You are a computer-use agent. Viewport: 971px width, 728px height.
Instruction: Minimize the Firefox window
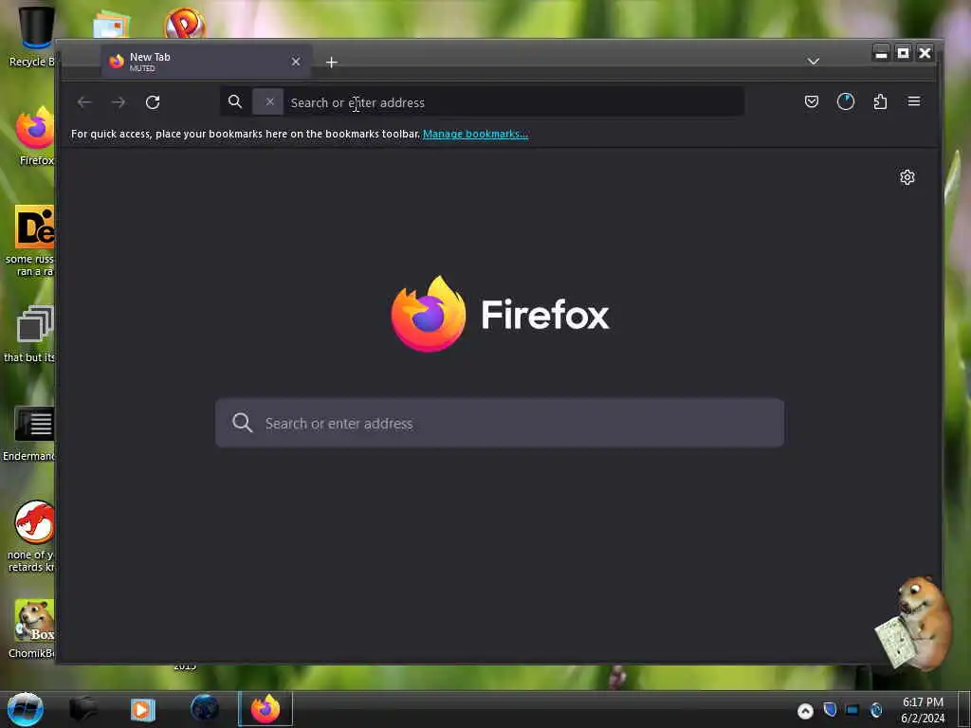(881, 53)
